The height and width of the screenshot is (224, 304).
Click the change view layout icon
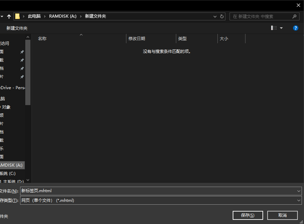click(274, 28)
